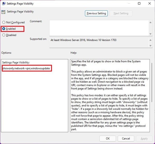
Task: Cancel the policy dialog
Action: (126, 139)
